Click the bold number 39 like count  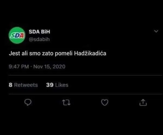(x=49, y=85)
